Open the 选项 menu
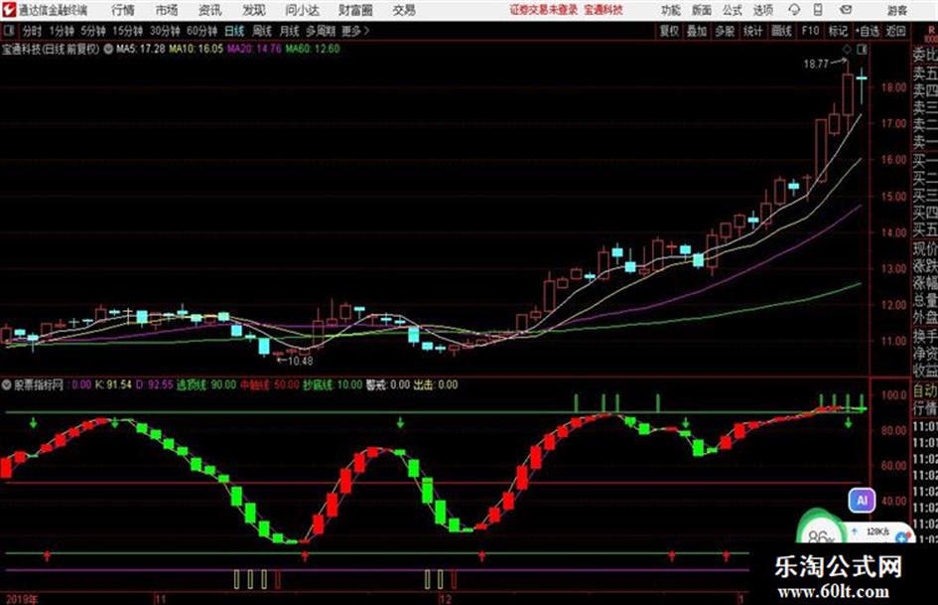Viewport: 938px width, 605px height. [762, 10]
